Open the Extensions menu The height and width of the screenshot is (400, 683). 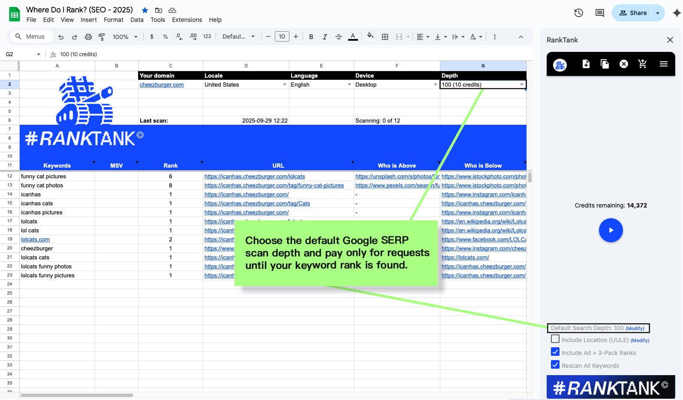[x=187, y=20]
